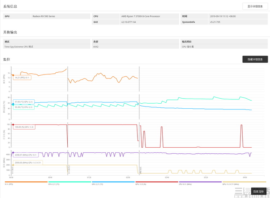Click the 04:00 time axis tick

pos(245,177)
